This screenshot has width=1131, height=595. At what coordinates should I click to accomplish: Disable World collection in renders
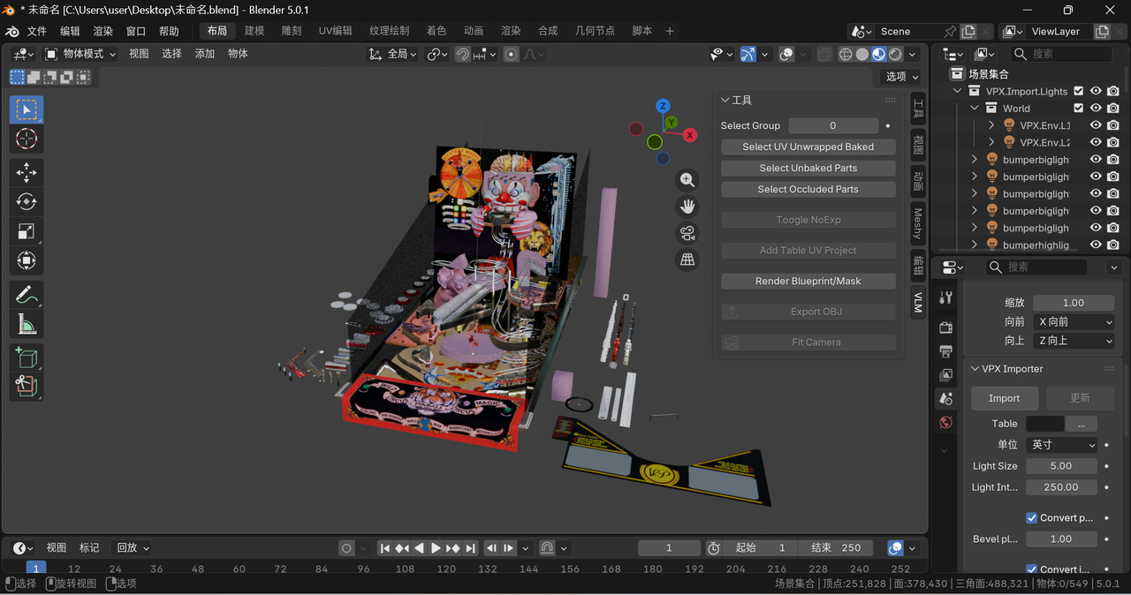click(x=1113, y=108)
